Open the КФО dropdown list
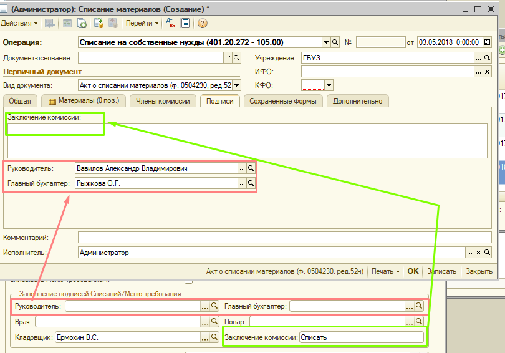The width and height of the screenshot is (505, 353). click(x=329, y=85)
